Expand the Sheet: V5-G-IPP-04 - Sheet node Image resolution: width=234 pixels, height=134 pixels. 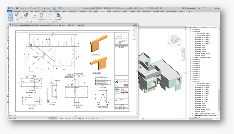point(193,57)
